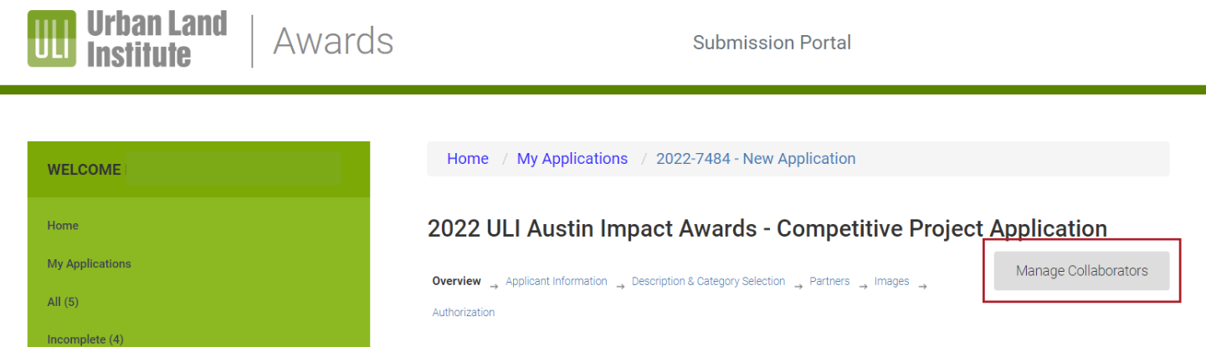Open the Images step
1206x347 pixels.
coord(891,282)
